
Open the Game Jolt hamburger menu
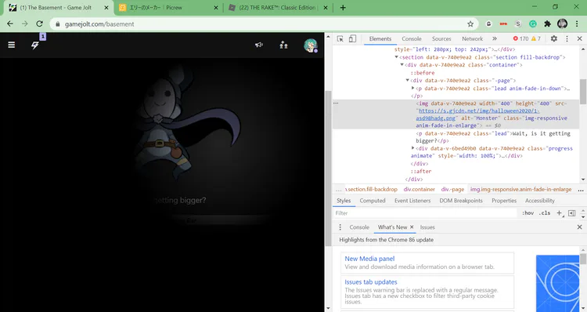tap(12, 45)
